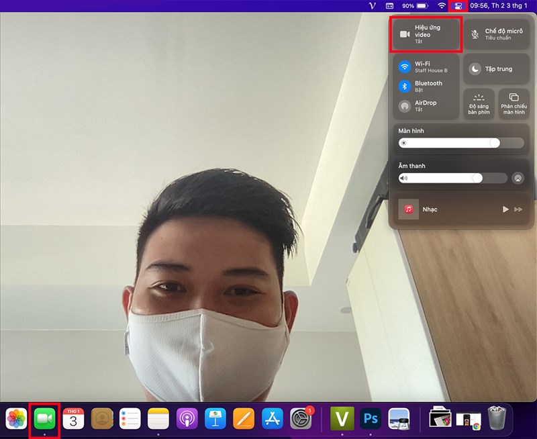Open Hiệu ứng video (Video Effects) in Control Center

point(425,33)
